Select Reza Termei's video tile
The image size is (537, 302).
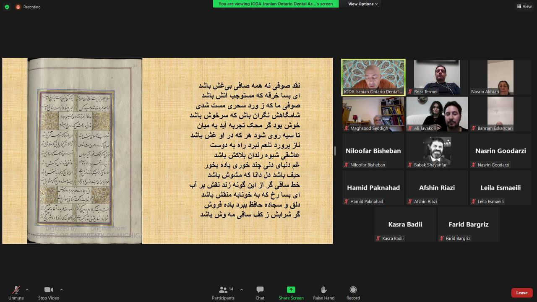437,77
